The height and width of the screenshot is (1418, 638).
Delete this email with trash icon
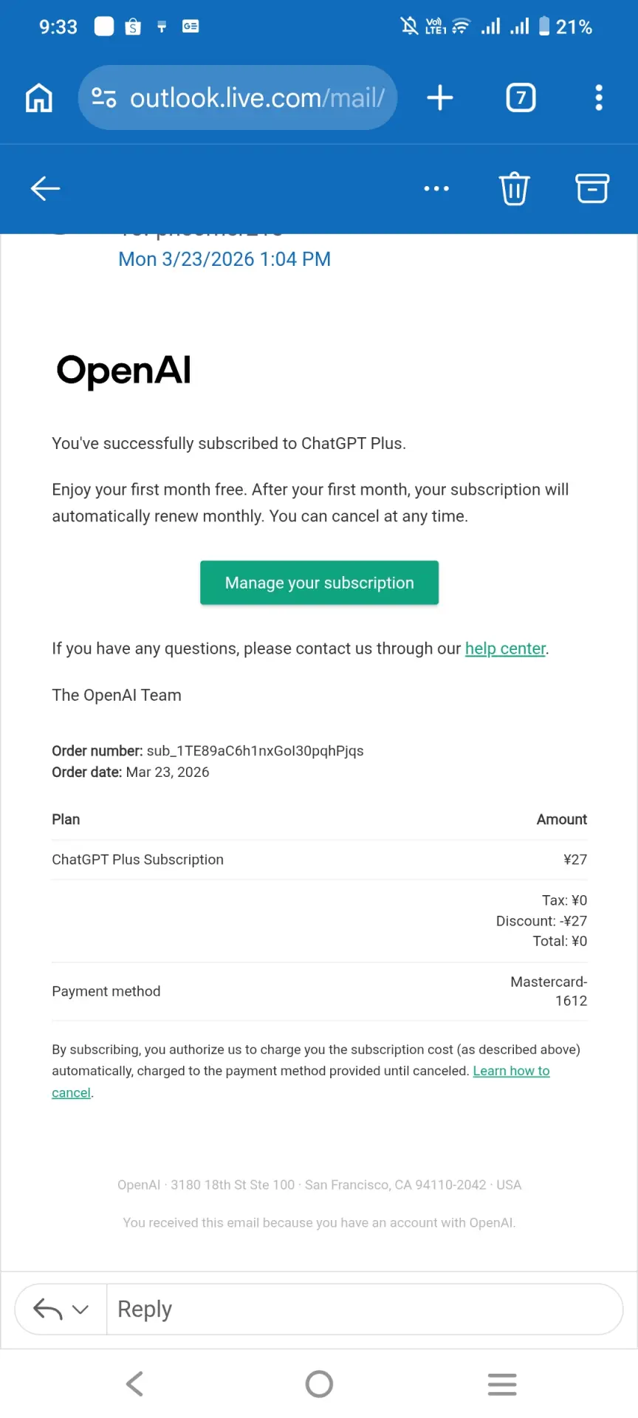(515, 188)
